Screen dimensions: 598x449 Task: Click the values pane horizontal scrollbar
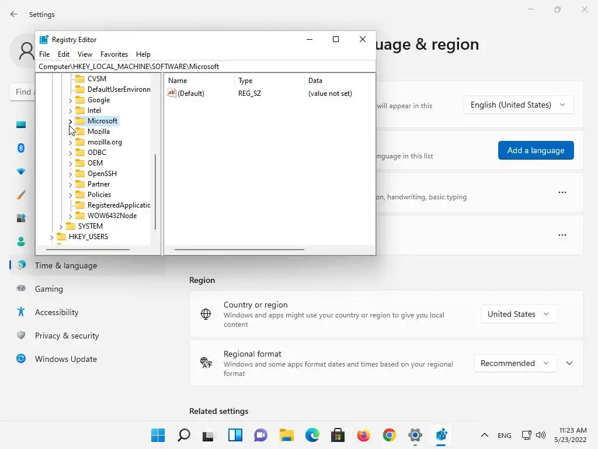point(239,250)
